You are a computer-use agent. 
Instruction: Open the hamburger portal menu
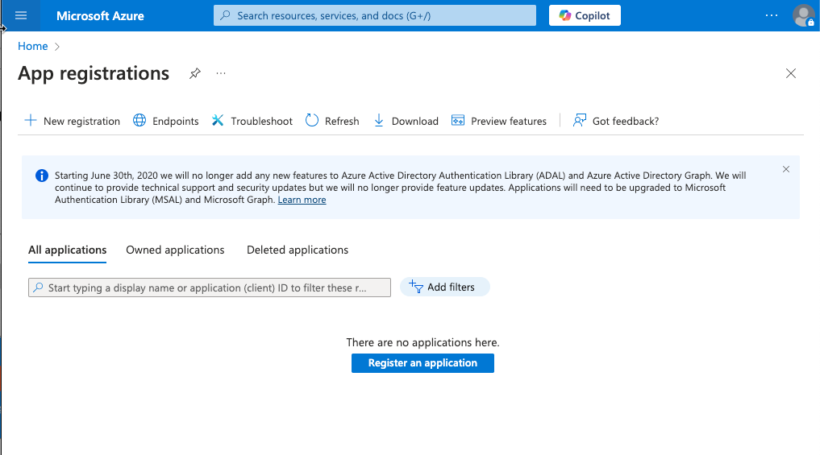pyautogui.click(x=21, y=15)
